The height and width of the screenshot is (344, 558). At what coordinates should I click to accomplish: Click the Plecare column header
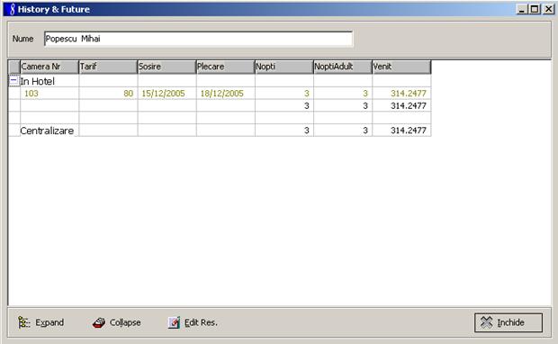click(225, 67)
